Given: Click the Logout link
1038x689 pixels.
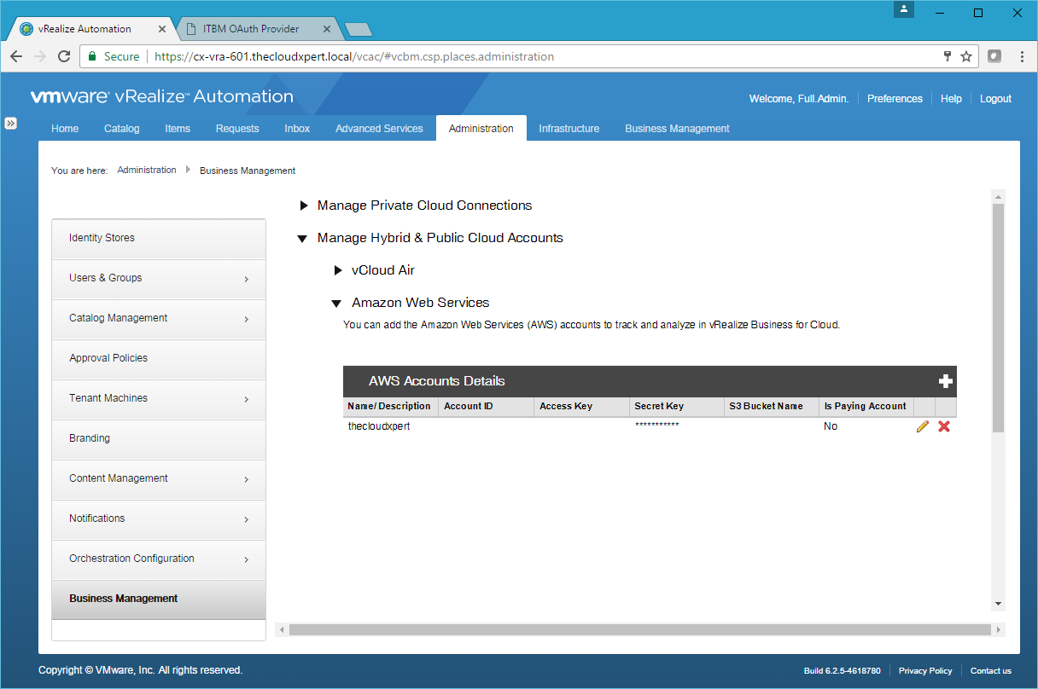Looking at the screenshot, I should coord(995,99).
